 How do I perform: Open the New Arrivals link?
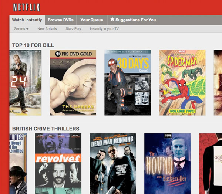[47, 29]
